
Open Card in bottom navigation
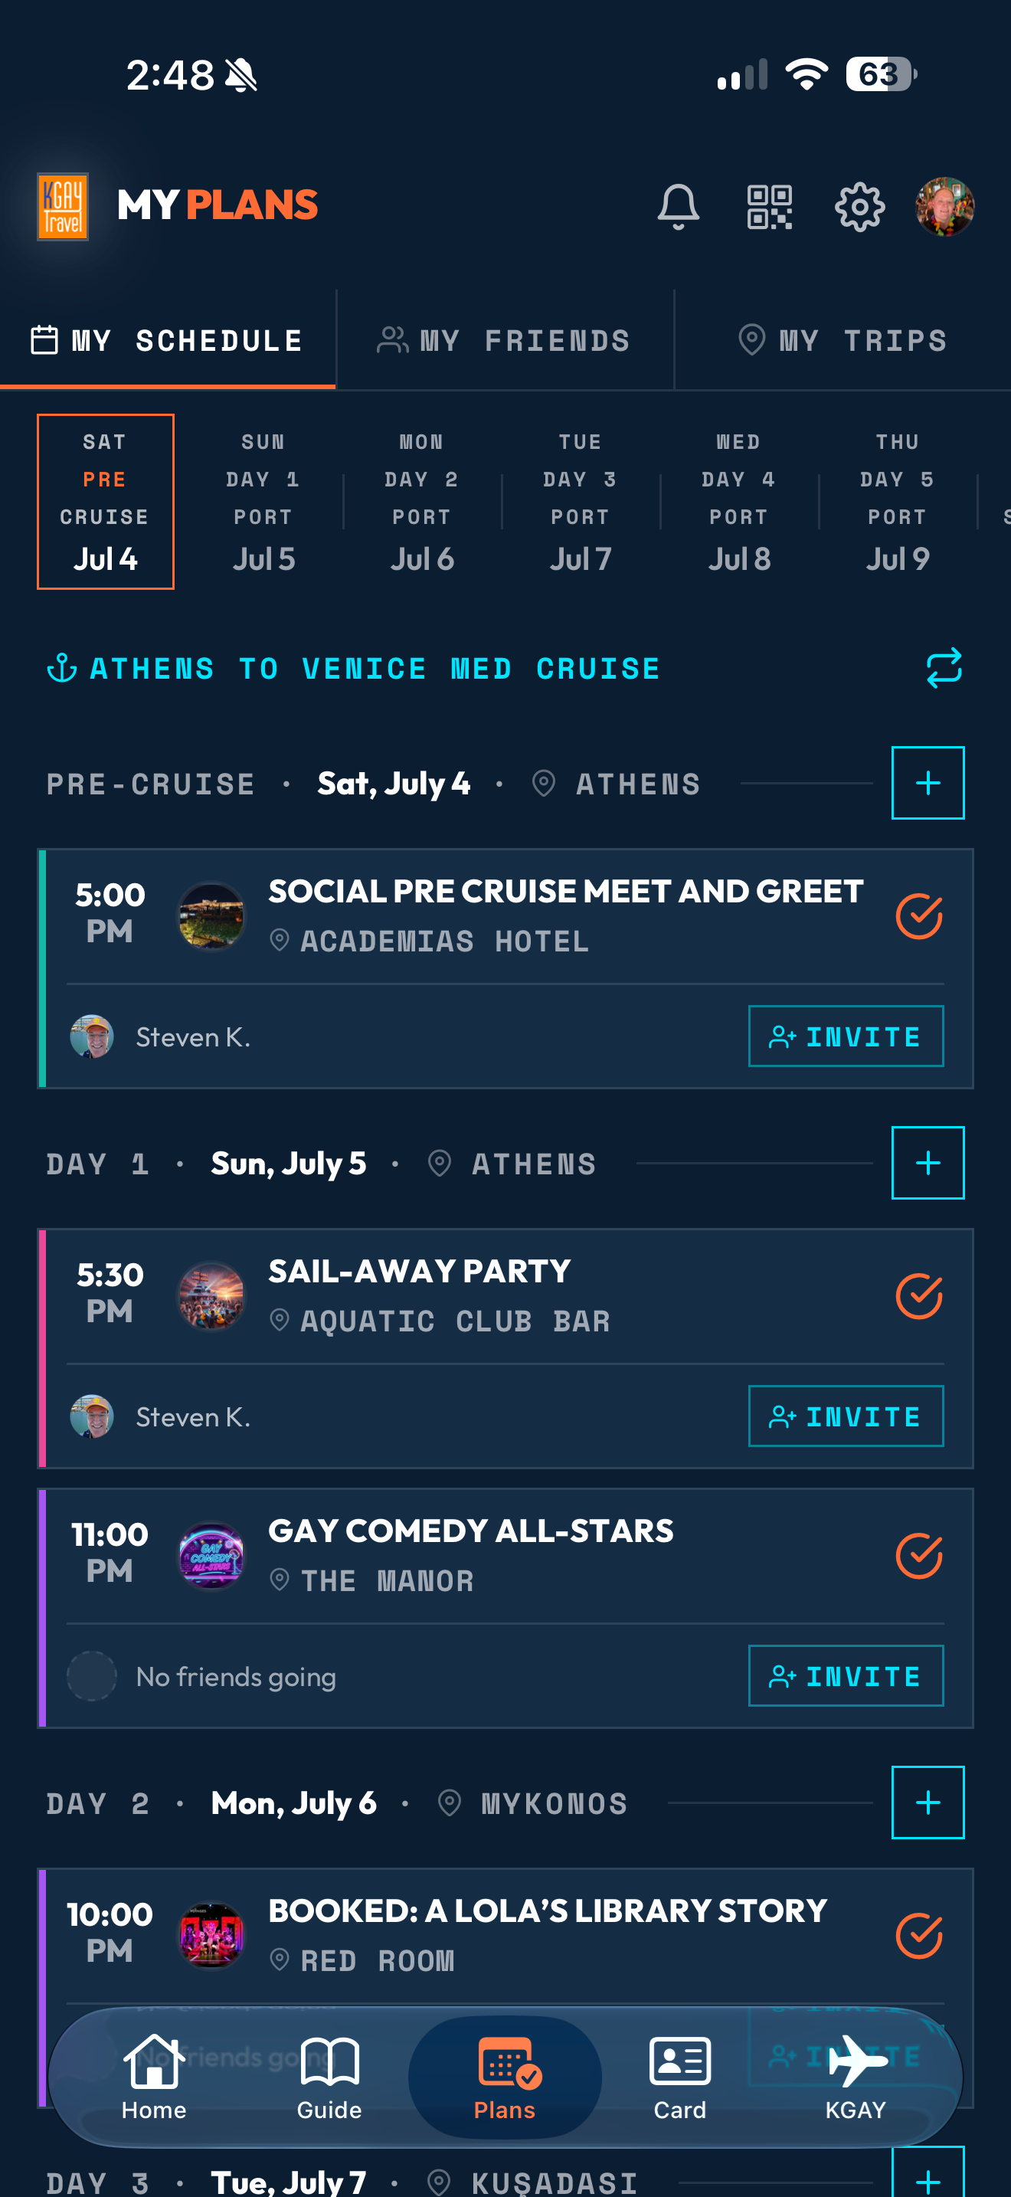click(679, 2077)
